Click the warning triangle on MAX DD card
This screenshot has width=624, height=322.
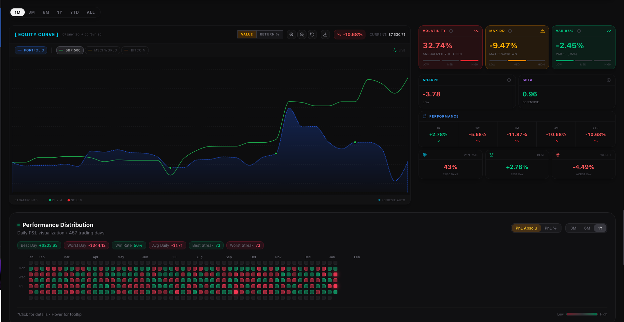click(543, 31)
